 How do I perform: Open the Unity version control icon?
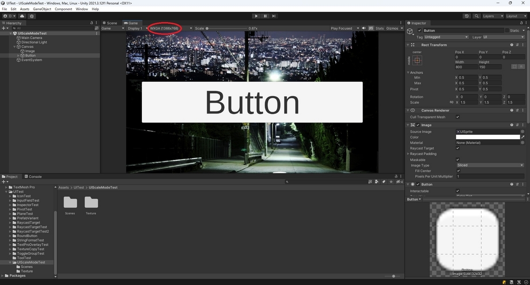pos(32,16)
